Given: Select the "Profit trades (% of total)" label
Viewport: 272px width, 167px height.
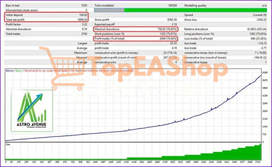Looking at the screenshot, I should coord(110,38).
